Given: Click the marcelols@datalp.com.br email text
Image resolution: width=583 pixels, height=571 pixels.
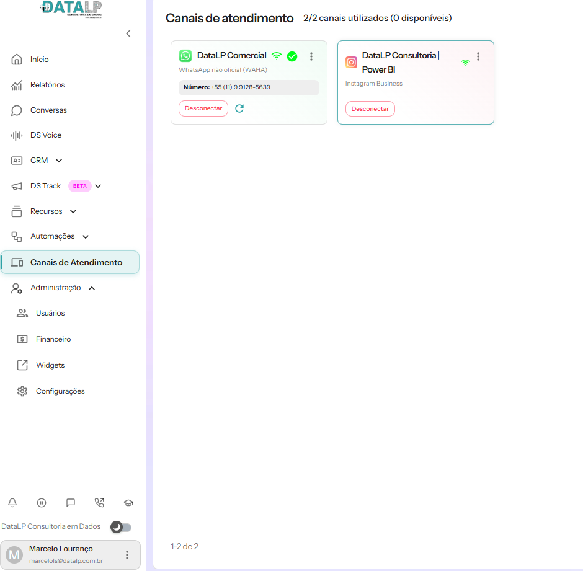Looking at the screenshot, I should (x=66, y=561).
